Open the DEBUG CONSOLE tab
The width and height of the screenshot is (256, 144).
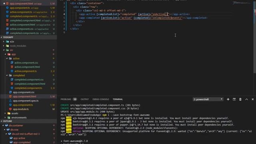[100, 99]
